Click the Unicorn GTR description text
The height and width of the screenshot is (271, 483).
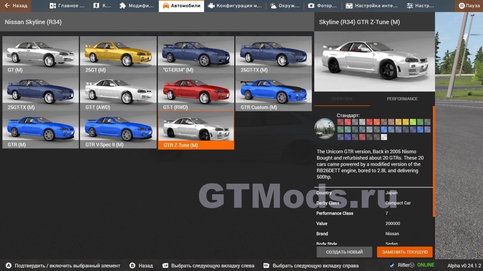[x=370, y=164]
